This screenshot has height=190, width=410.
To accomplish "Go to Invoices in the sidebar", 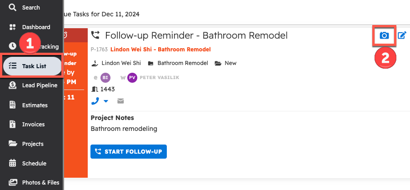I will tap(33, 125).
